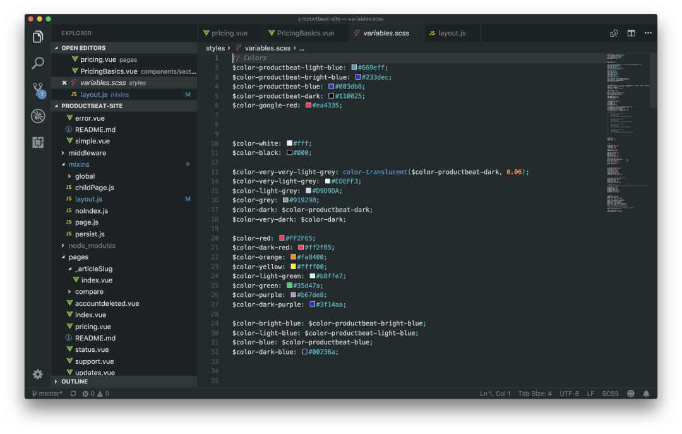Open the Debug view icon
682x434 pixels.
pyautogui.click(x=38, y=116)
